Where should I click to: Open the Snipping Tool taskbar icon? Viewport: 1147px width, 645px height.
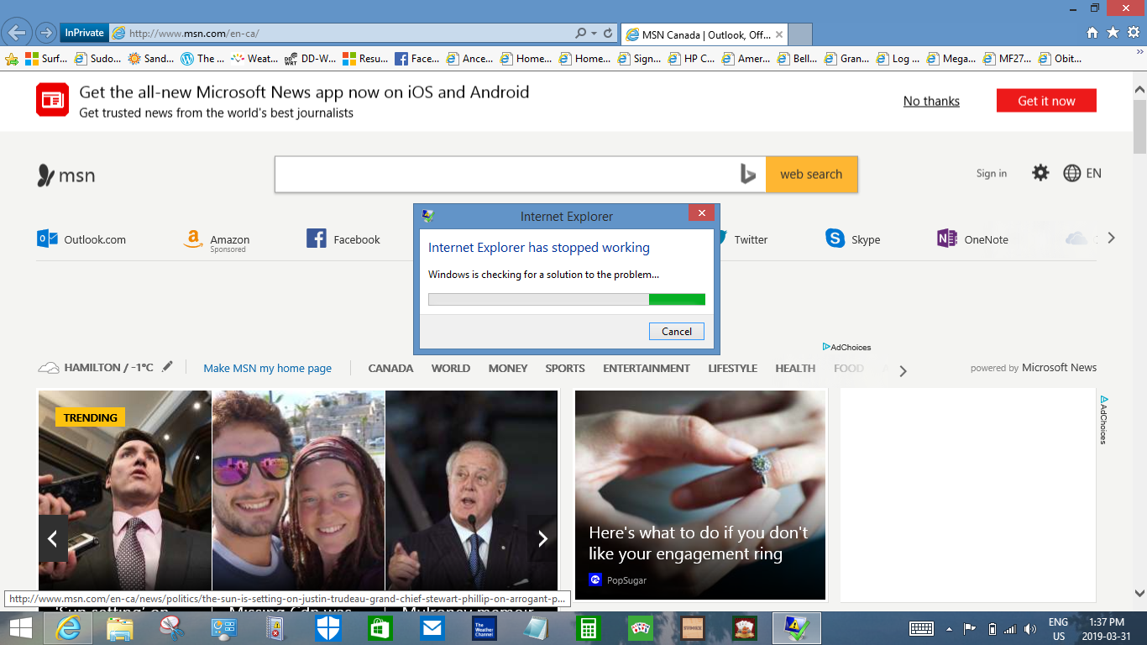point(172,628)
